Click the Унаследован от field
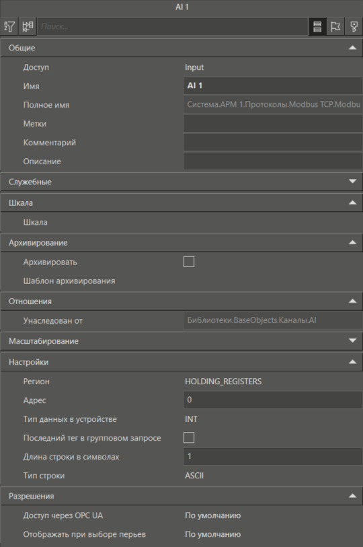Viewport: 363px width, 547px height. pyautogui.click(x=273, y=320)
